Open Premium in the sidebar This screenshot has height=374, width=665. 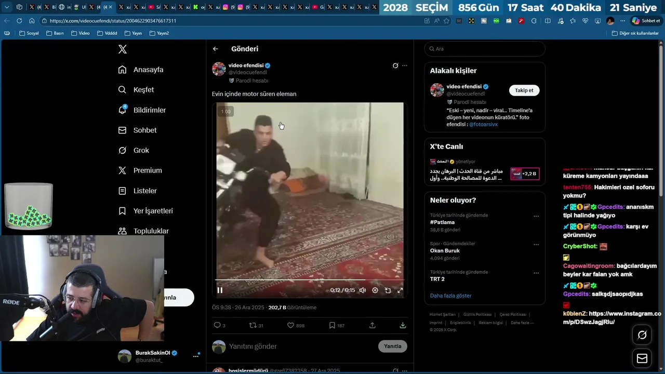tap(140, 170)
